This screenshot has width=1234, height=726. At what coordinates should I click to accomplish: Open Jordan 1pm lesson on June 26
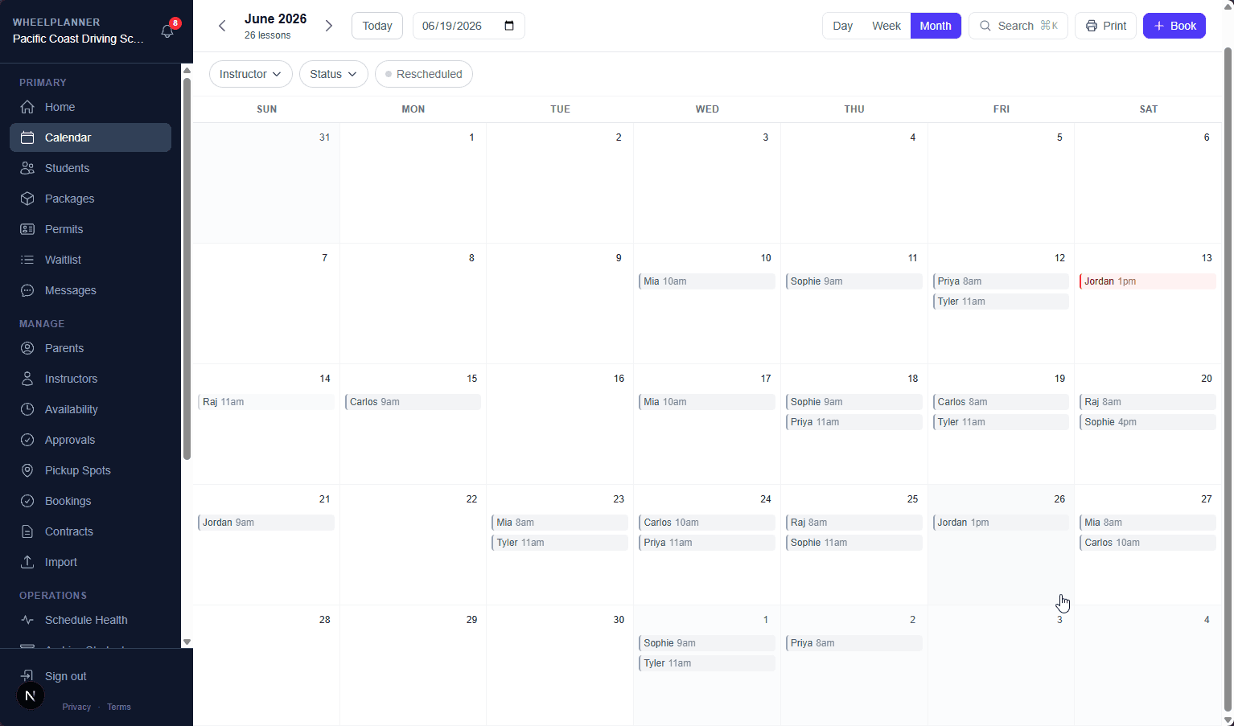coord(1001,523)
